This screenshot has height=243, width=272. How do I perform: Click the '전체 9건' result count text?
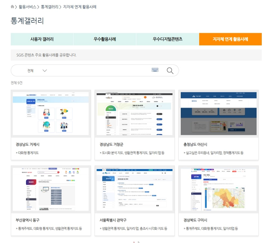[x=16, y=83]
